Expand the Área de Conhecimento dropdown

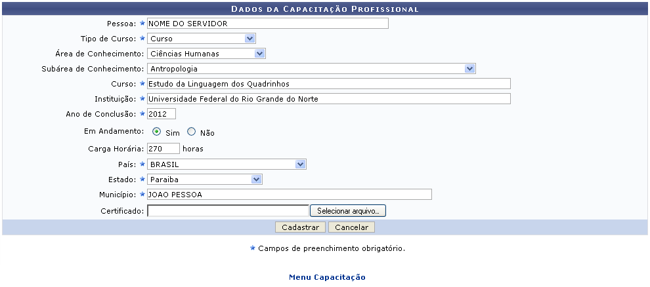pyautogui.click(x=206, y=54)
